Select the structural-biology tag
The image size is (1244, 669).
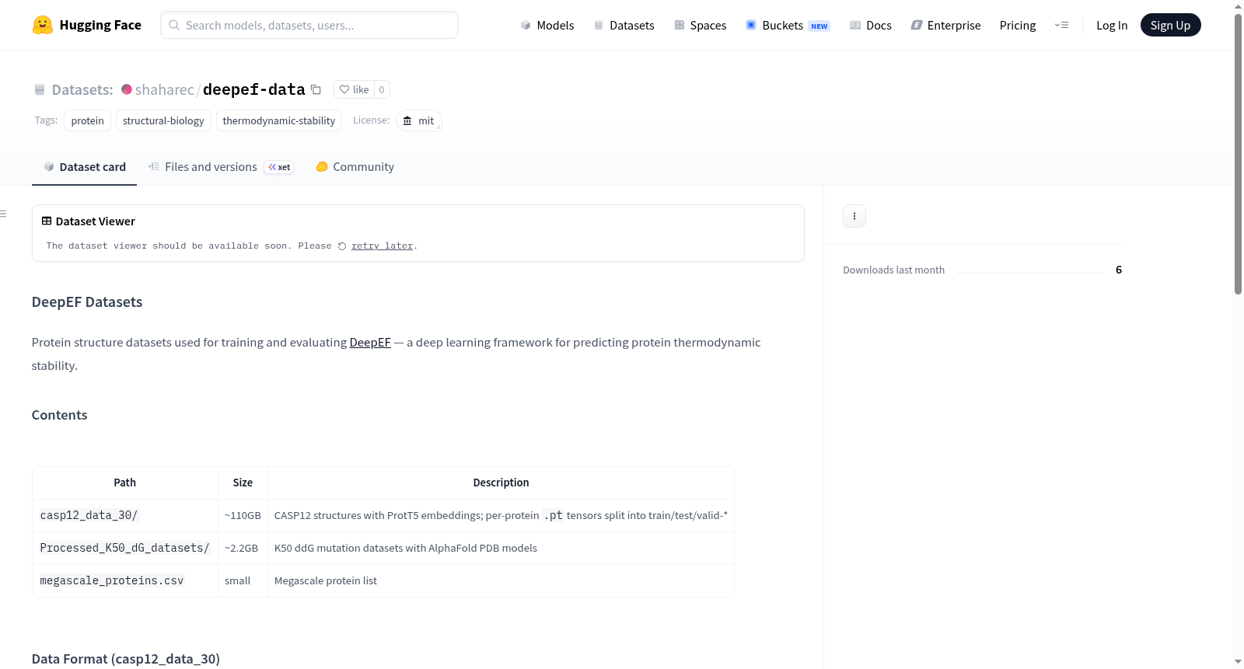point(163,120)
